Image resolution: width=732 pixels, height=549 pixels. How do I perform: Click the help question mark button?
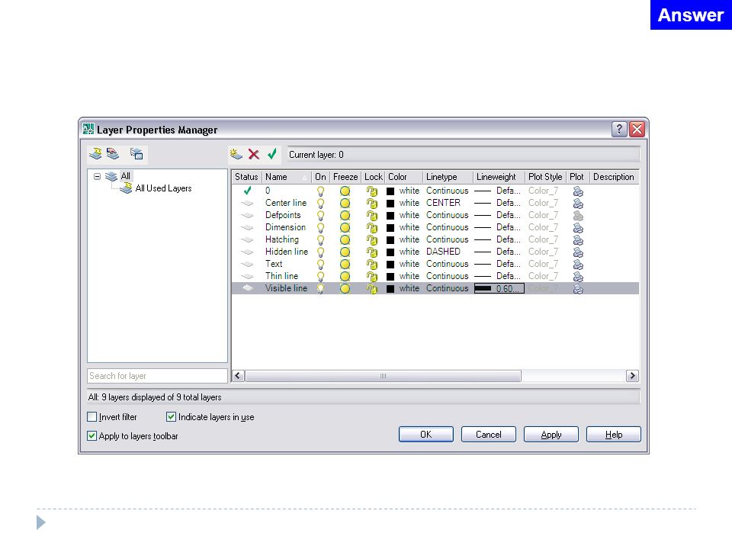[619, 129]
